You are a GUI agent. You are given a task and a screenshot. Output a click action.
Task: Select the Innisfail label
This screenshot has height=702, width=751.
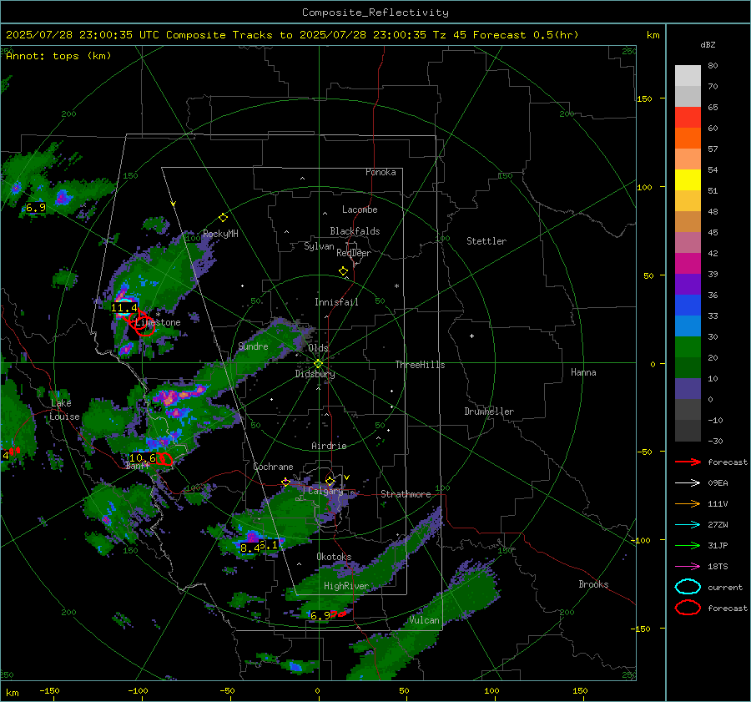336,302
